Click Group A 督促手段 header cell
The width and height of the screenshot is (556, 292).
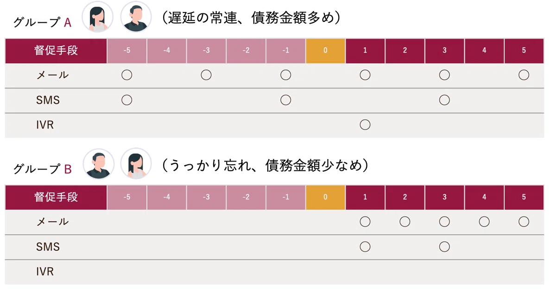pos(56,51)
